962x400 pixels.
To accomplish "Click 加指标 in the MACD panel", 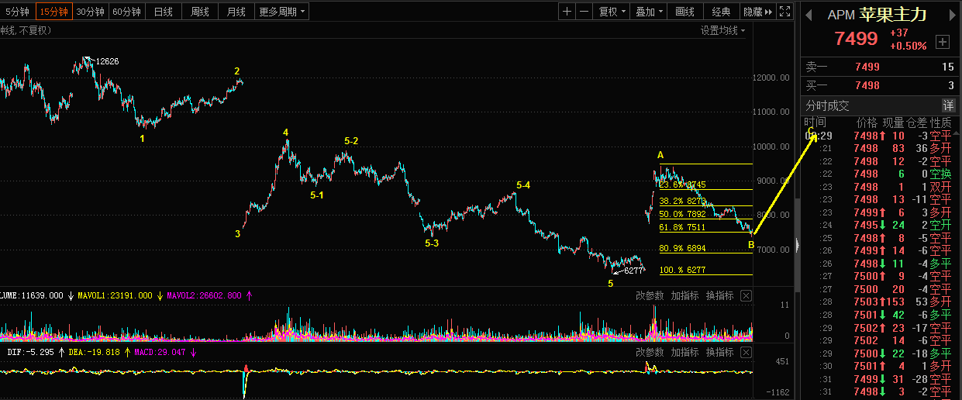I will pos(685,352).
